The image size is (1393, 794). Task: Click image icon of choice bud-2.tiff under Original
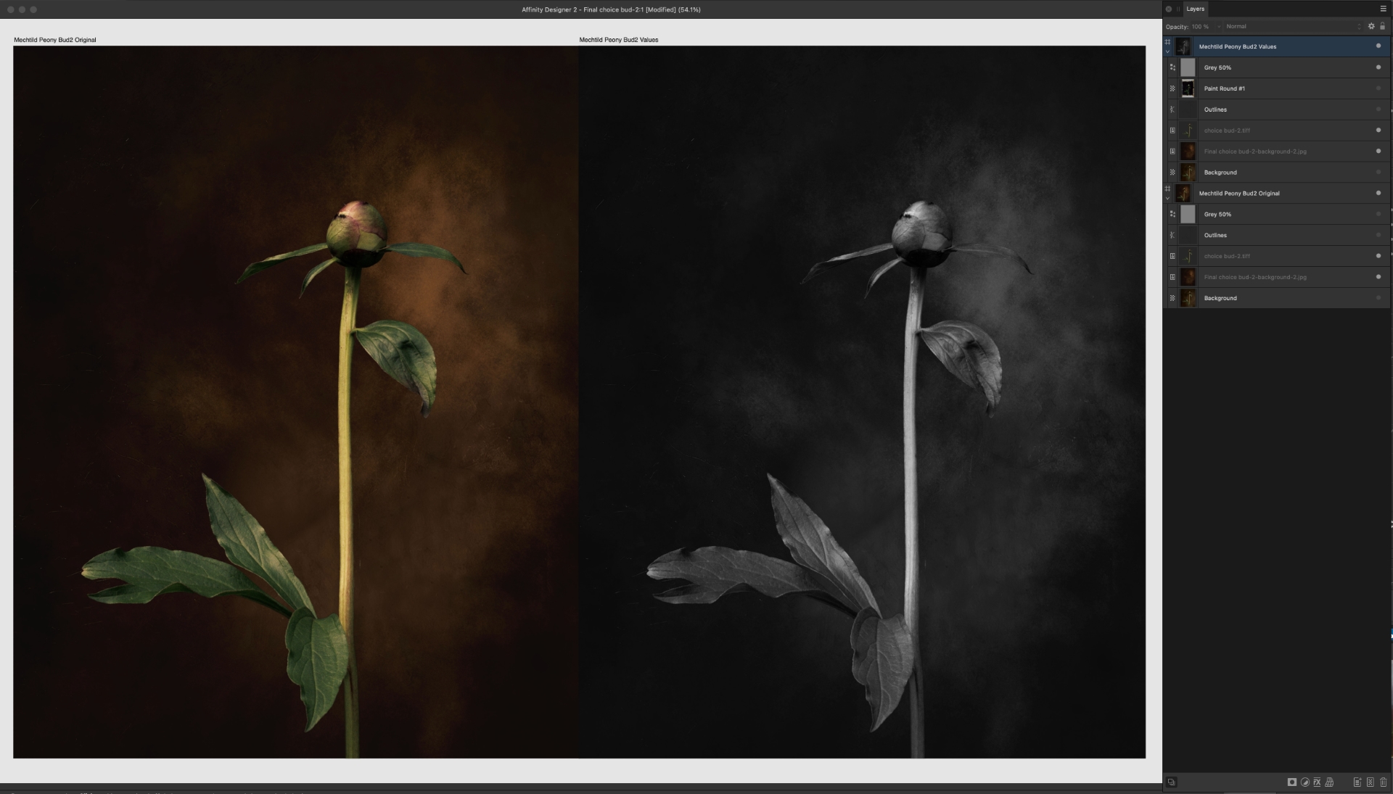(x=1172, y=256)
